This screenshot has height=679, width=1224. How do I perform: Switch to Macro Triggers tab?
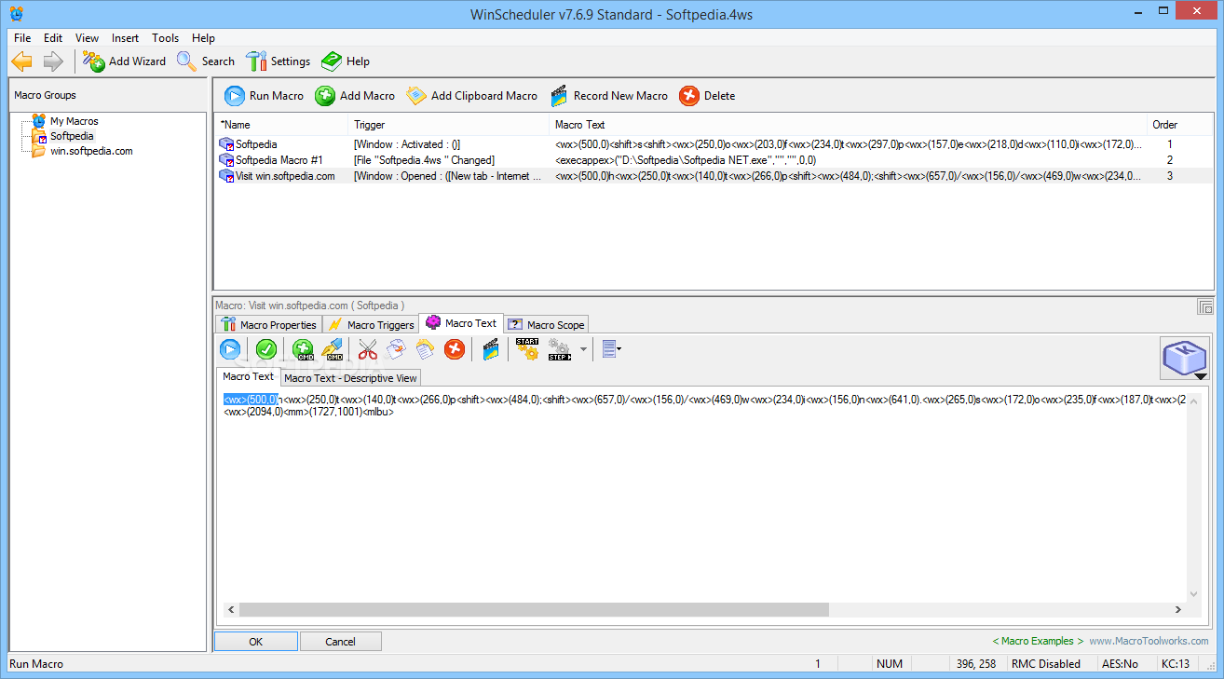coord(371,324)
